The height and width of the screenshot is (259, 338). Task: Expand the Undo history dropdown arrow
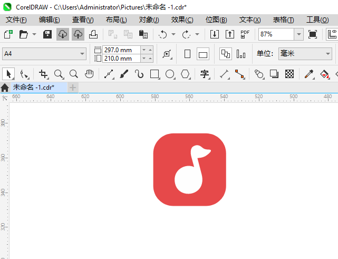173,34
